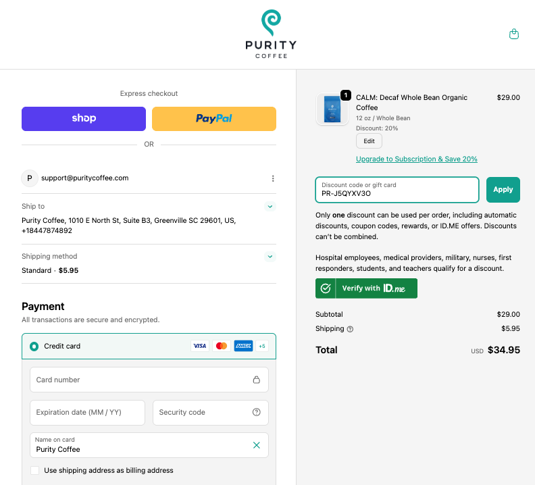Screen dimensions: 535x485
Task: Click the Purity Coffee logo
Action: (270, 34)
